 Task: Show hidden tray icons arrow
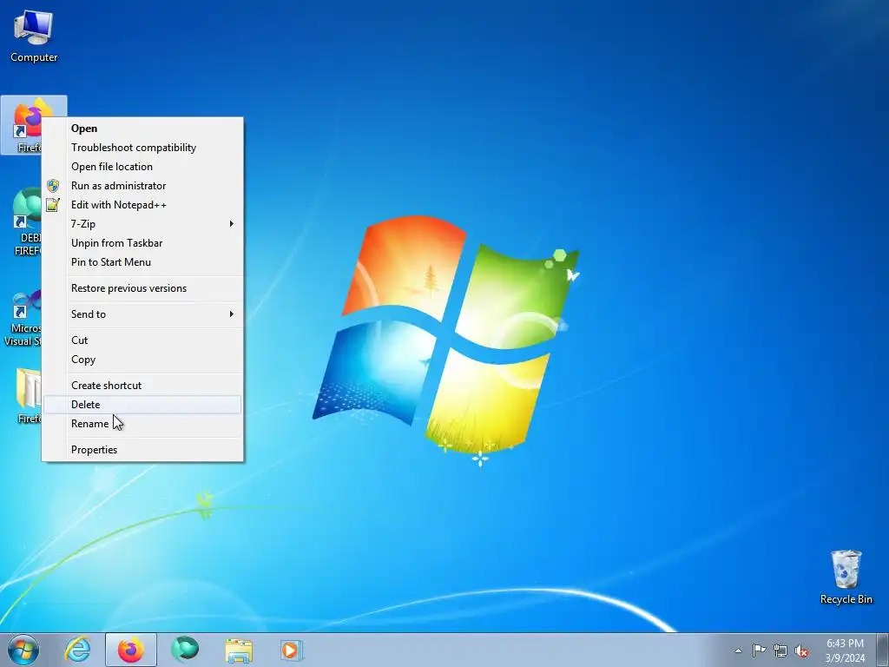tap(738, 650)
